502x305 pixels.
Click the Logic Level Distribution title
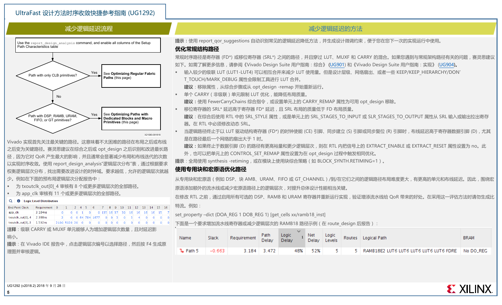(x=41, y=201)
